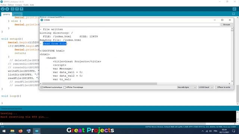Viewport: 239px width, 134px height.
Task: Switch to the second sketch tab
Action: pos(18,15)
